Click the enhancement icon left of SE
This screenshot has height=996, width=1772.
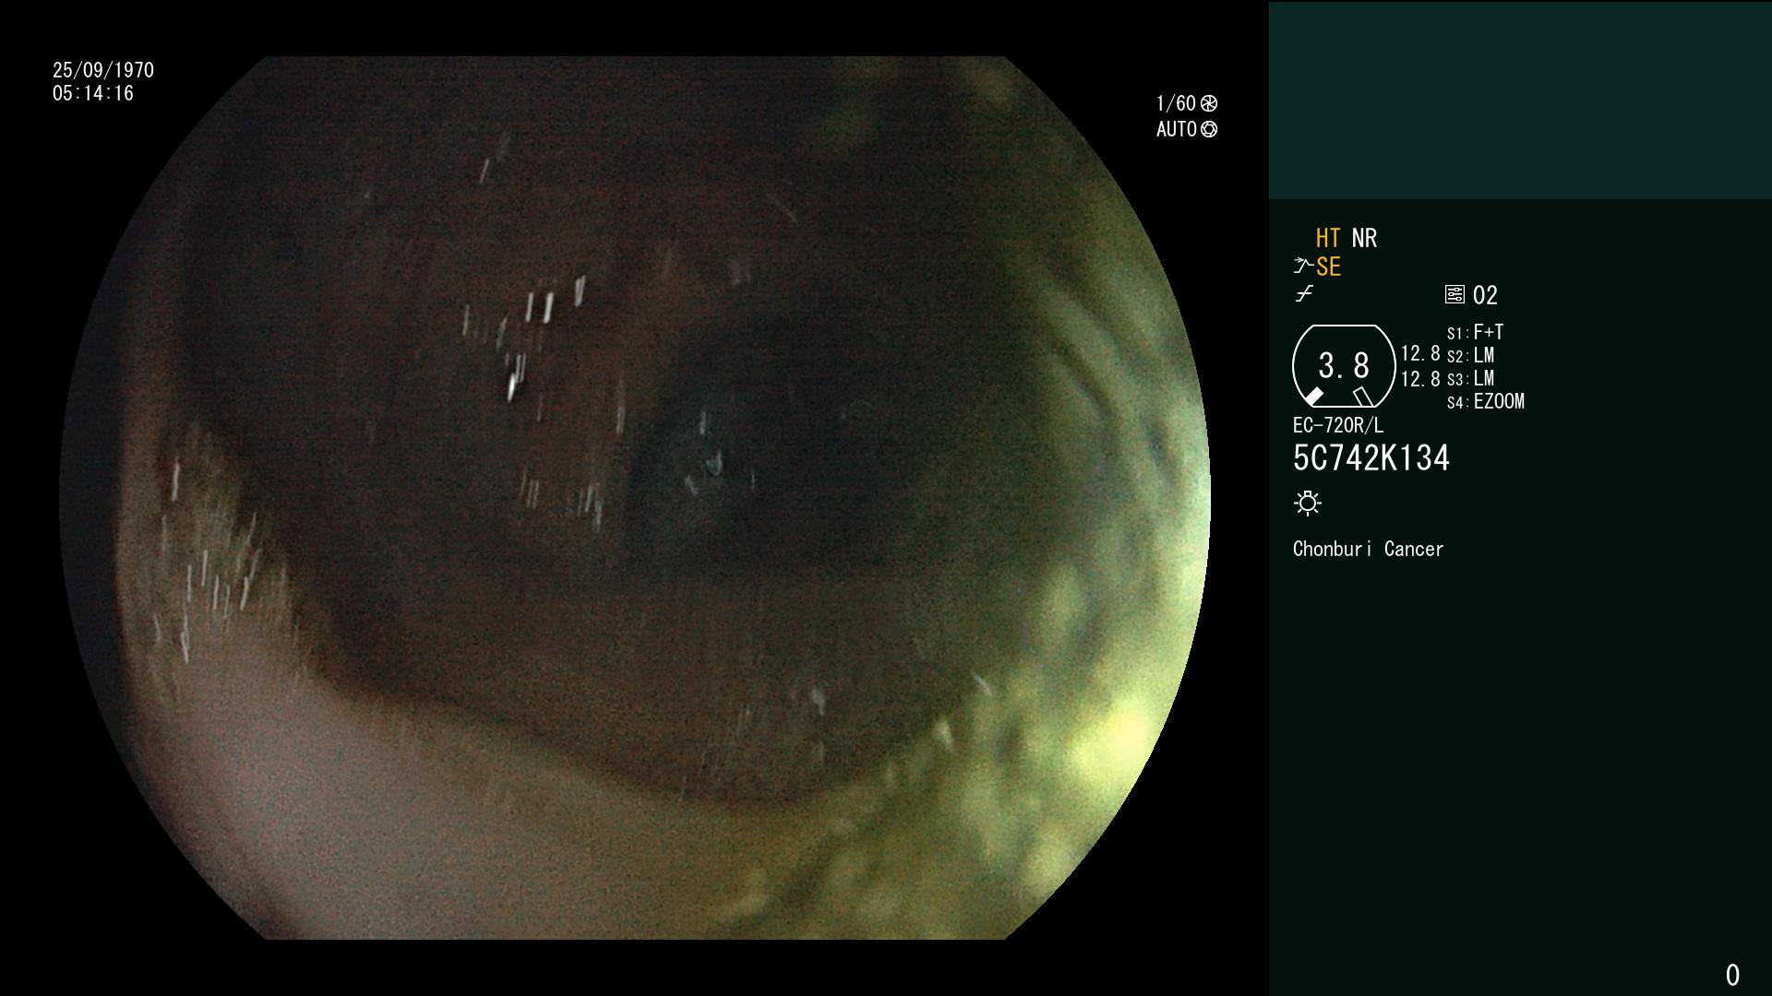pos(1303,266)
